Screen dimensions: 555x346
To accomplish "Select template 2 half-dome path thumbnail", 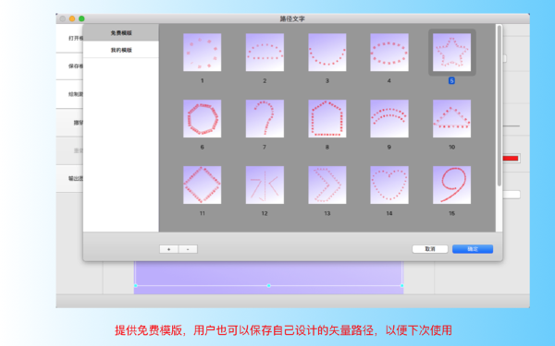I will click(265, 53).
